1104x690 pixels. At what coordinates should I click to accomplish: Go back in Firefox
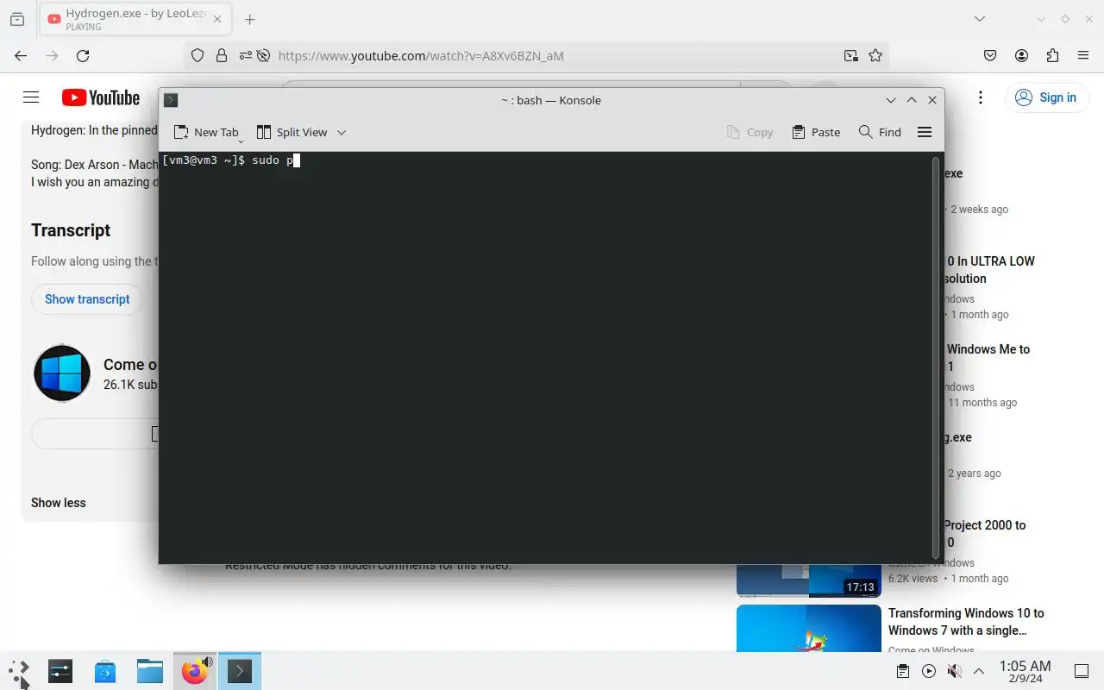[21, 55]
